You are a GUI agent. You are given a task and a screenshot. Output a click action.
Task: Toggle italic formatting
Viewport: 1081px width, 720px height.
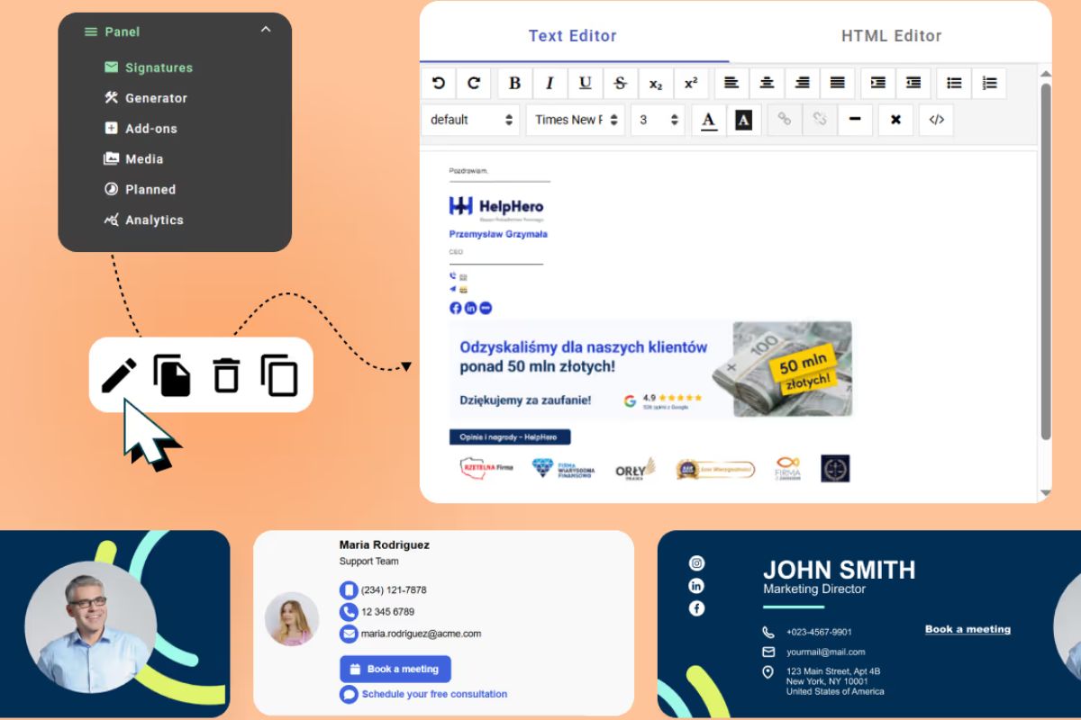550,84
